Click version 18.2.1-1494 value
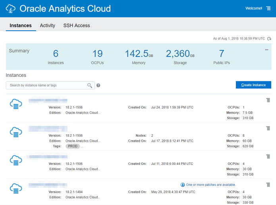 pyautogui.click(x=74, y=192)
